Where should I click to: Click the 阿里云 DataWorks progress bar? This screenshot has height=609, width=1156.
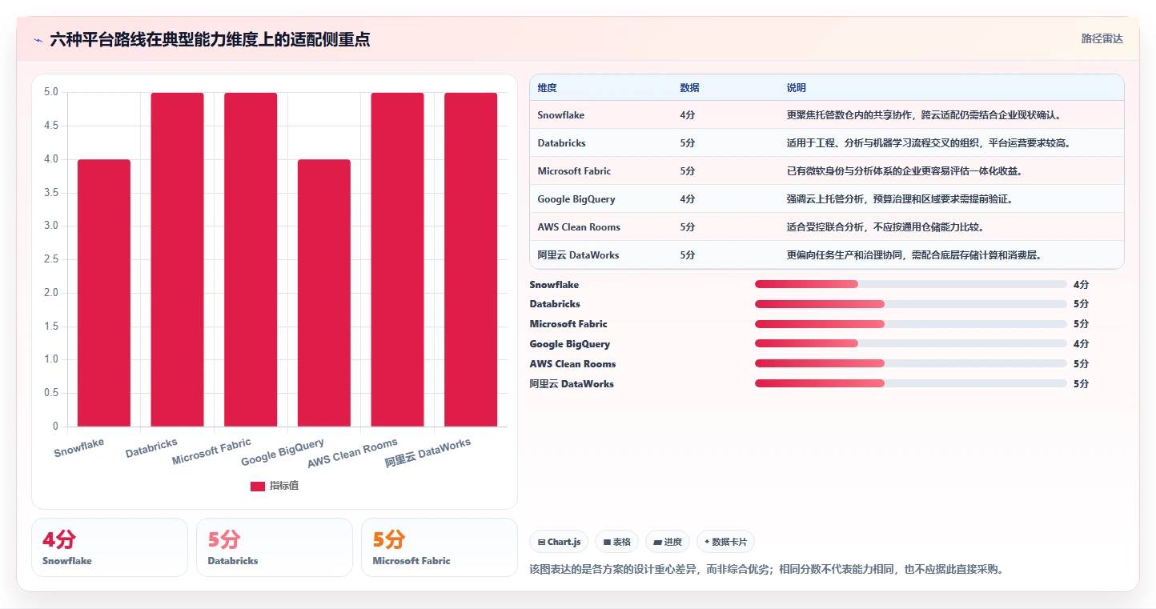pyautogui.click(x=910, y=384)
